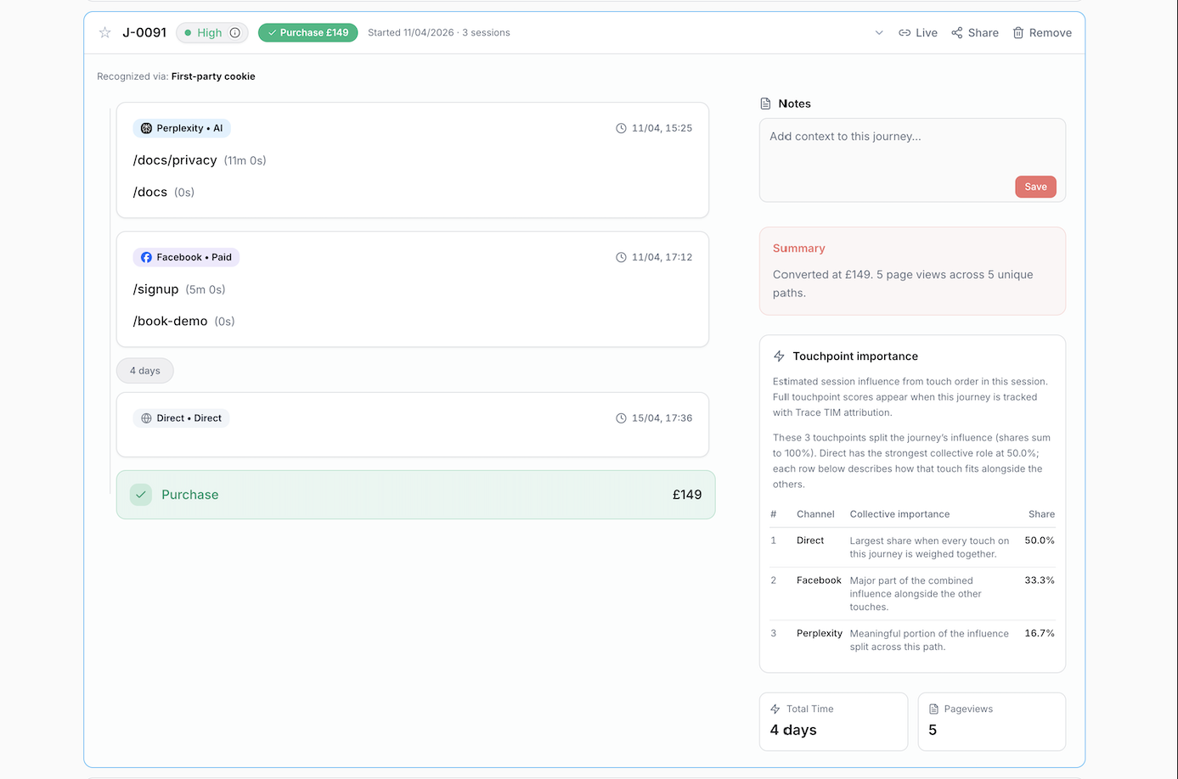Click the Perplexity logo icon
The width and height of the screenshot is (1178, 779).
pos(146,128)
